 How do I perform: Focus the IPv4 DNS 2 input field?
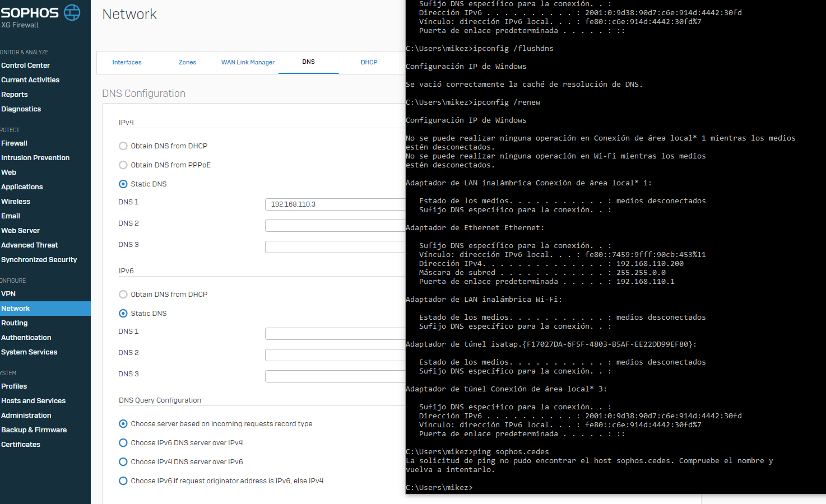335,226
